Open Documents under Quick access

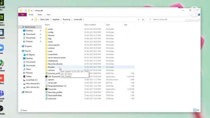coord(31,38)
